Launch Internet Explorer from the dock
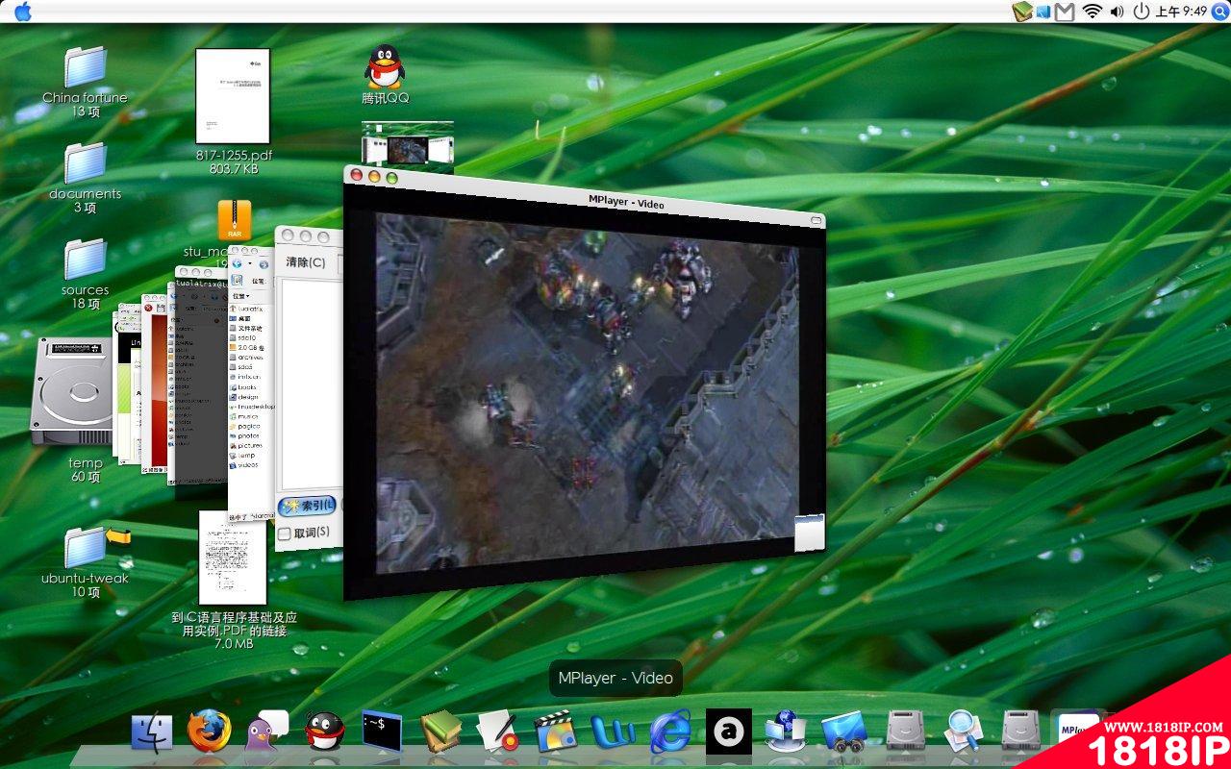 (x=670, y=732)
